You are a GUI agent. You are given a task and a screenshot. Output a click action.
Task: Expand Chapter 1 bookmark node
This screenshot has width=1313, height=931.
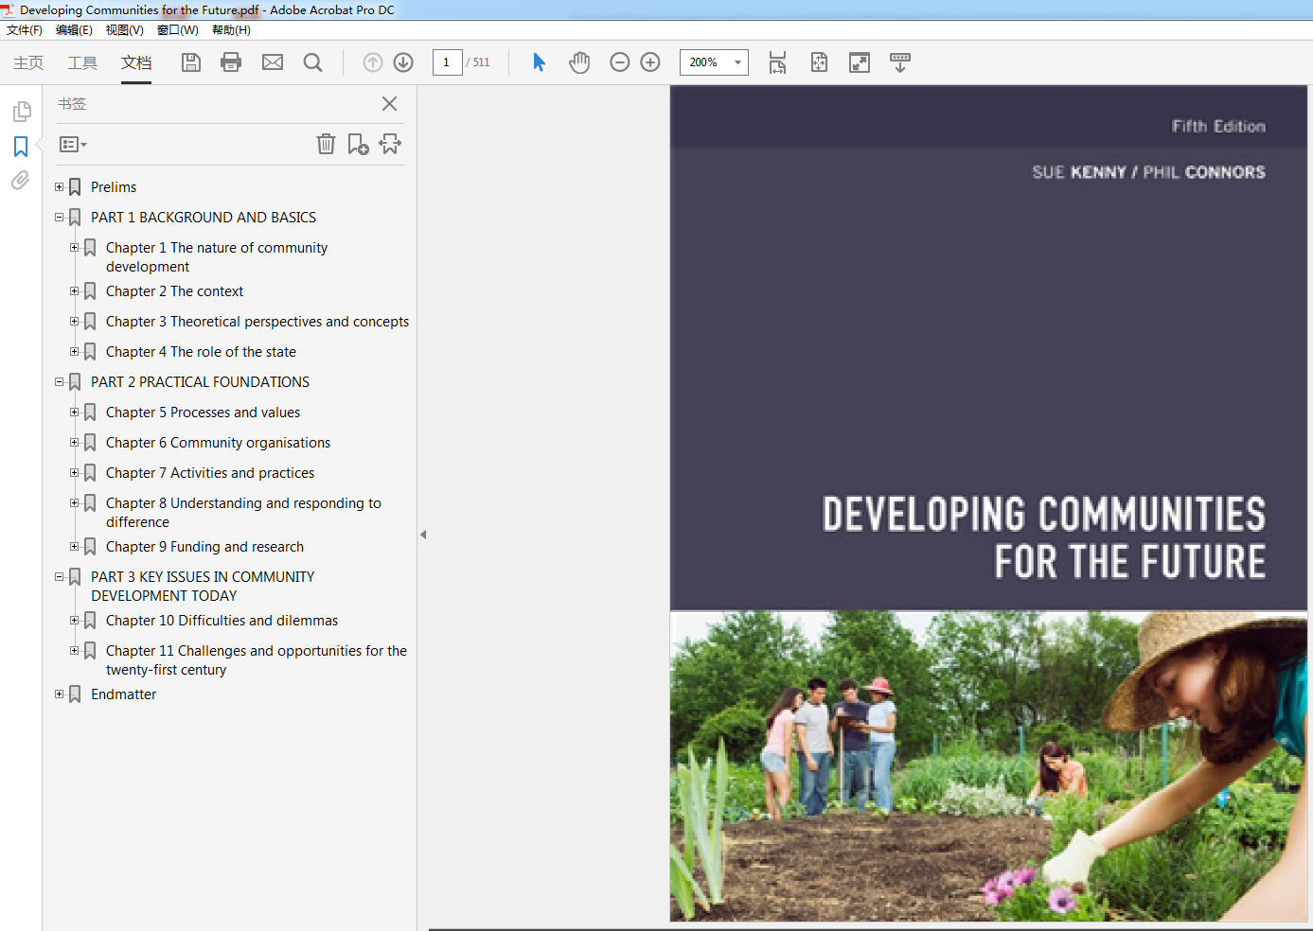pyautogui.click(x=74, y=248)
